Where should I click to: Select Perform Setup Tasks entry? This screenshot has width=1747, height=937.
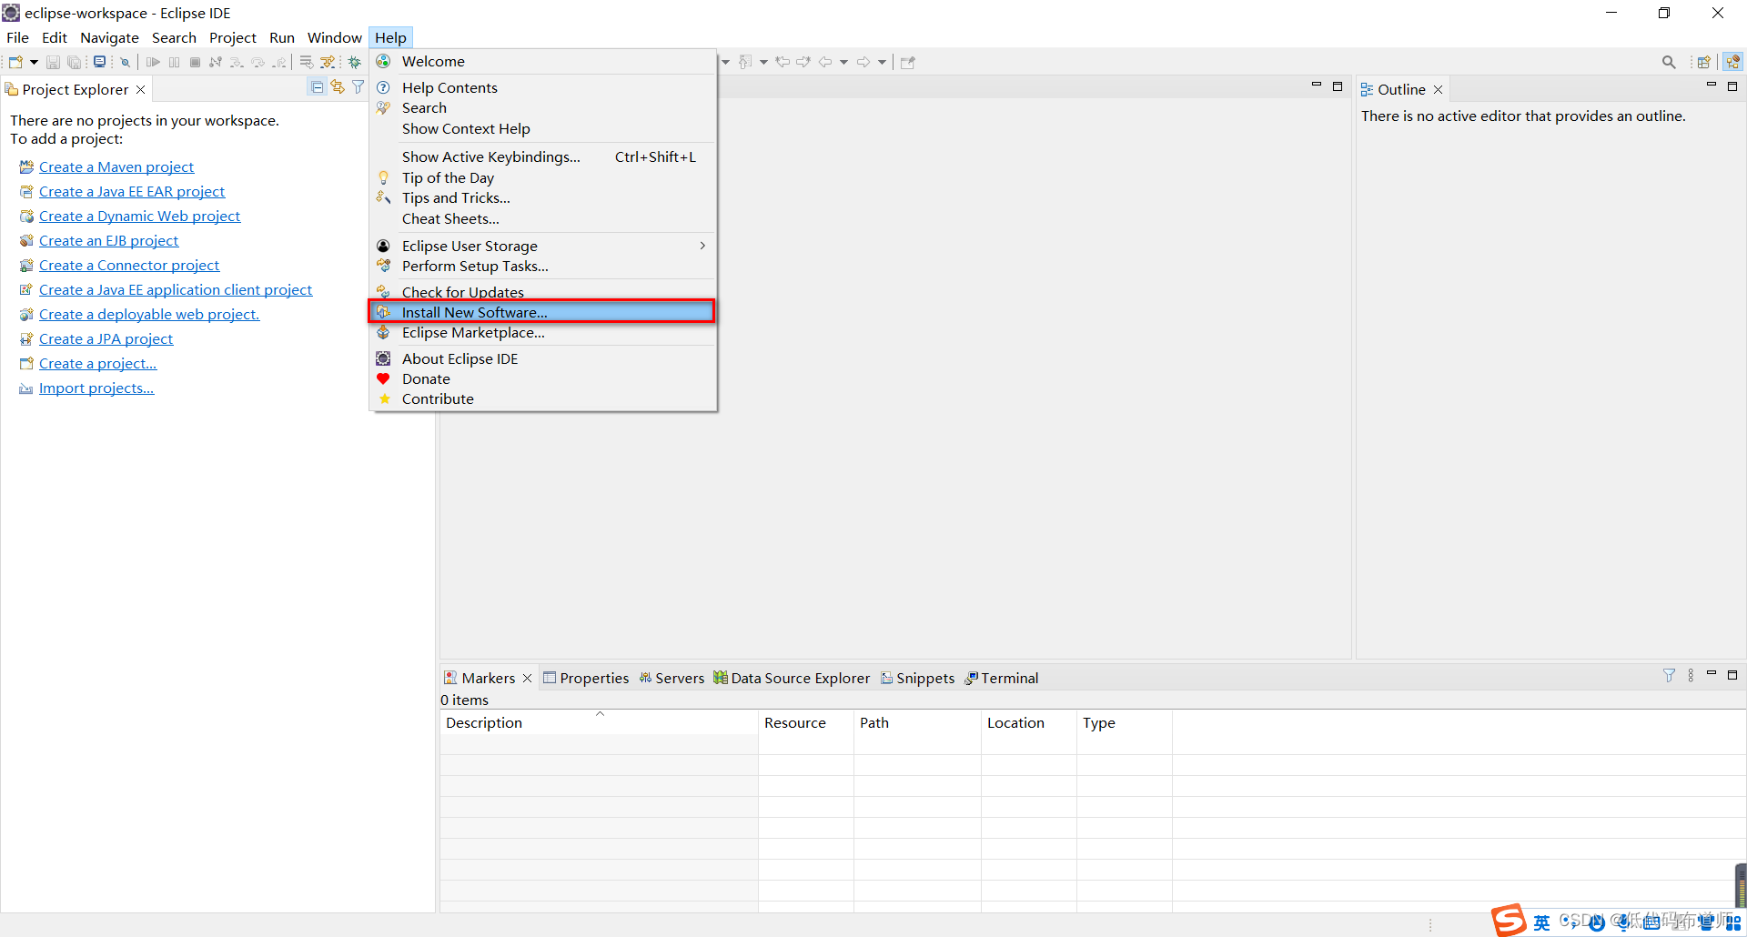click(543, 266)
